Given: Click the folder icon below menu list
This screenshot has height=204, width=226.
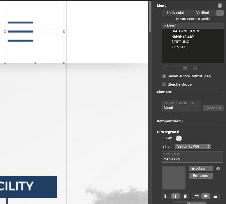Looking at the screenshot, I should pyautogui.click(x=185, y=68).
